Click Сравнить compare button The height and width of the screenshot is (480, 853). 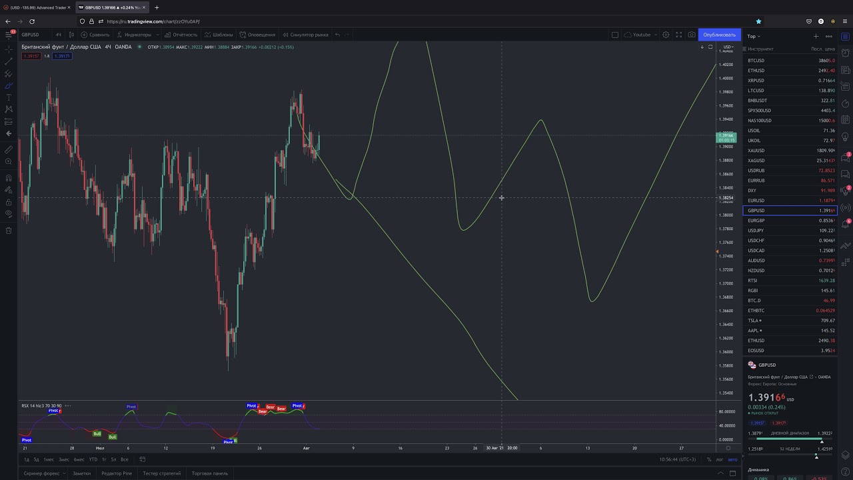click(95, 35)
